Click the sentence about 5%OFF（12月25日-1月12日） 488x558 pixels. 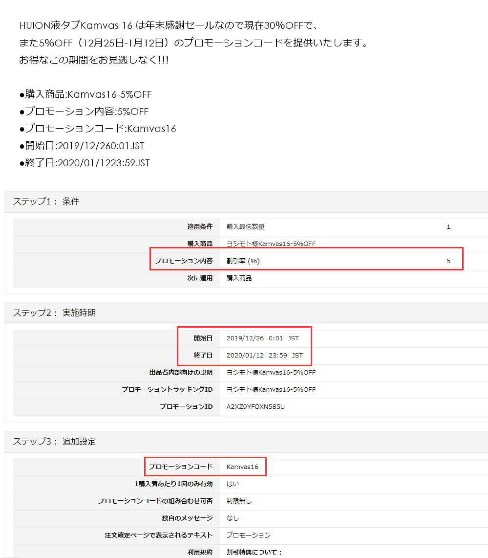click(194, 43)
